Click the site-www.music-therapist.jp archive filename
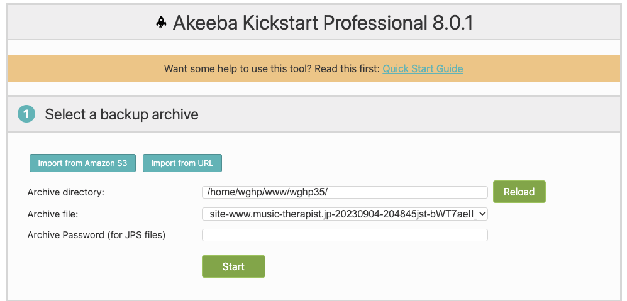The image size is (627, 301). pos(343,214)
